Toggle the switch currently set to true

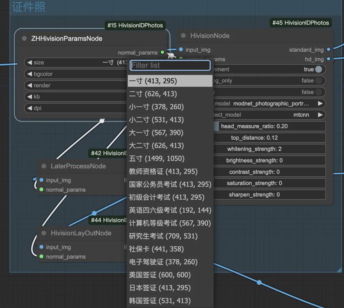point(318,69)
